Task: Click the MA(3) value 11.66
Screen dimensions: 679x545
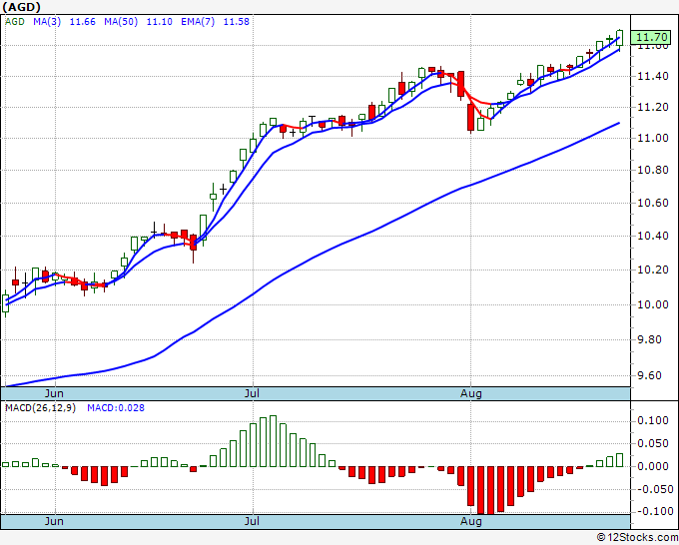Action: coord(83,22)
